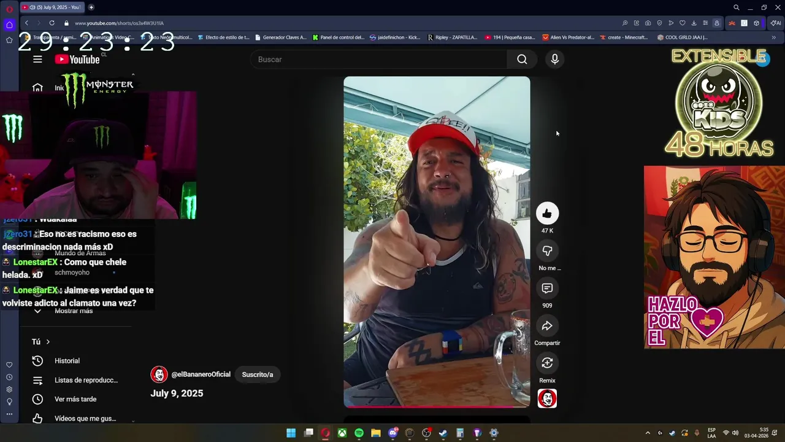Open Opera sidebar history clock icon

pyautogui.click(x=9, y=377)
